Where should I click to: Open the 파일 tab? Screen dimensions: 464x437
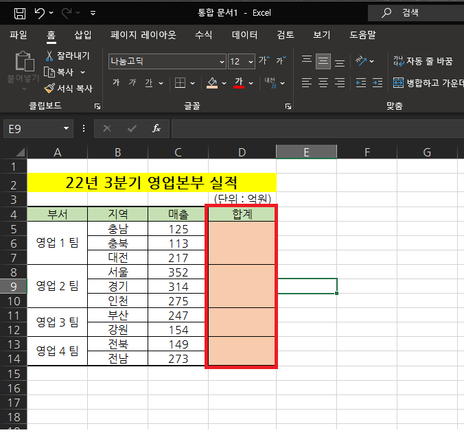19,35
